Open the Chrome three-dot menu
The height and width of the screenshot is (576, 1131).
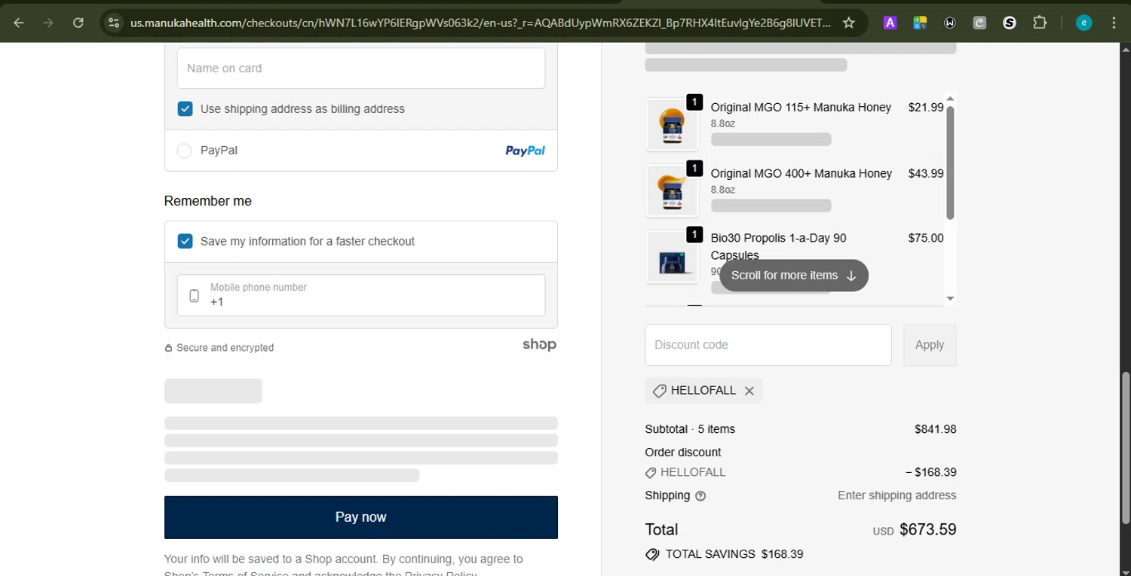(1114, 23)
